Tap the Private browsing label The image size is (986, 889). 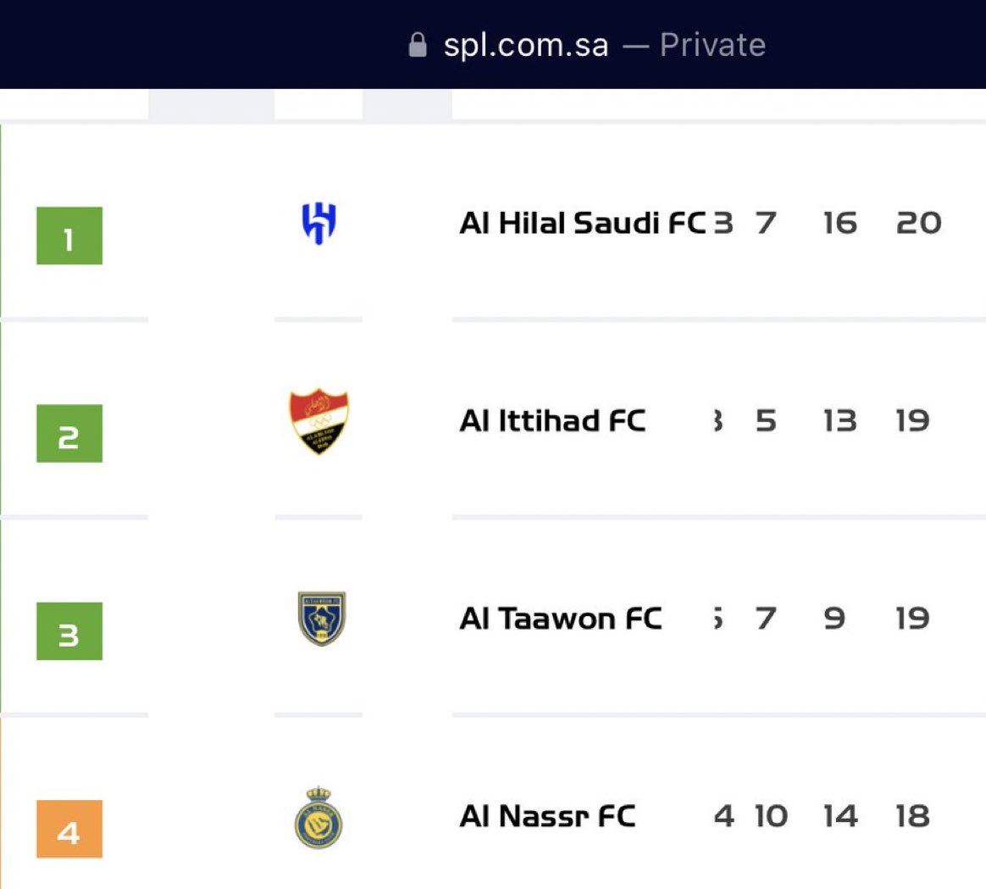pos(712,45)
